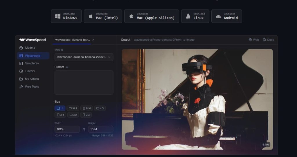Open Free Tools in the sidebar

pyautogui.click(x=33, y=87)
